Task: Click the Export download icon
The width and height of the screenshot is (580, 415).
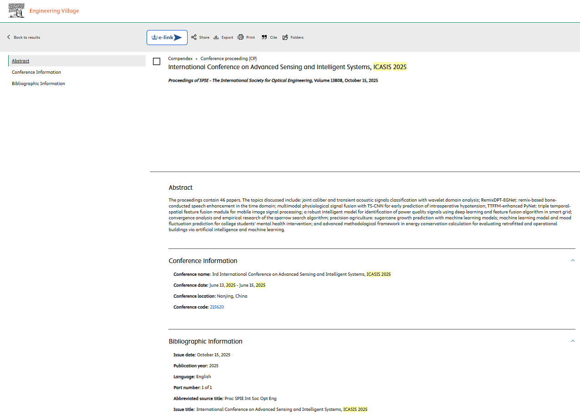Action: [x=216, y=37]
